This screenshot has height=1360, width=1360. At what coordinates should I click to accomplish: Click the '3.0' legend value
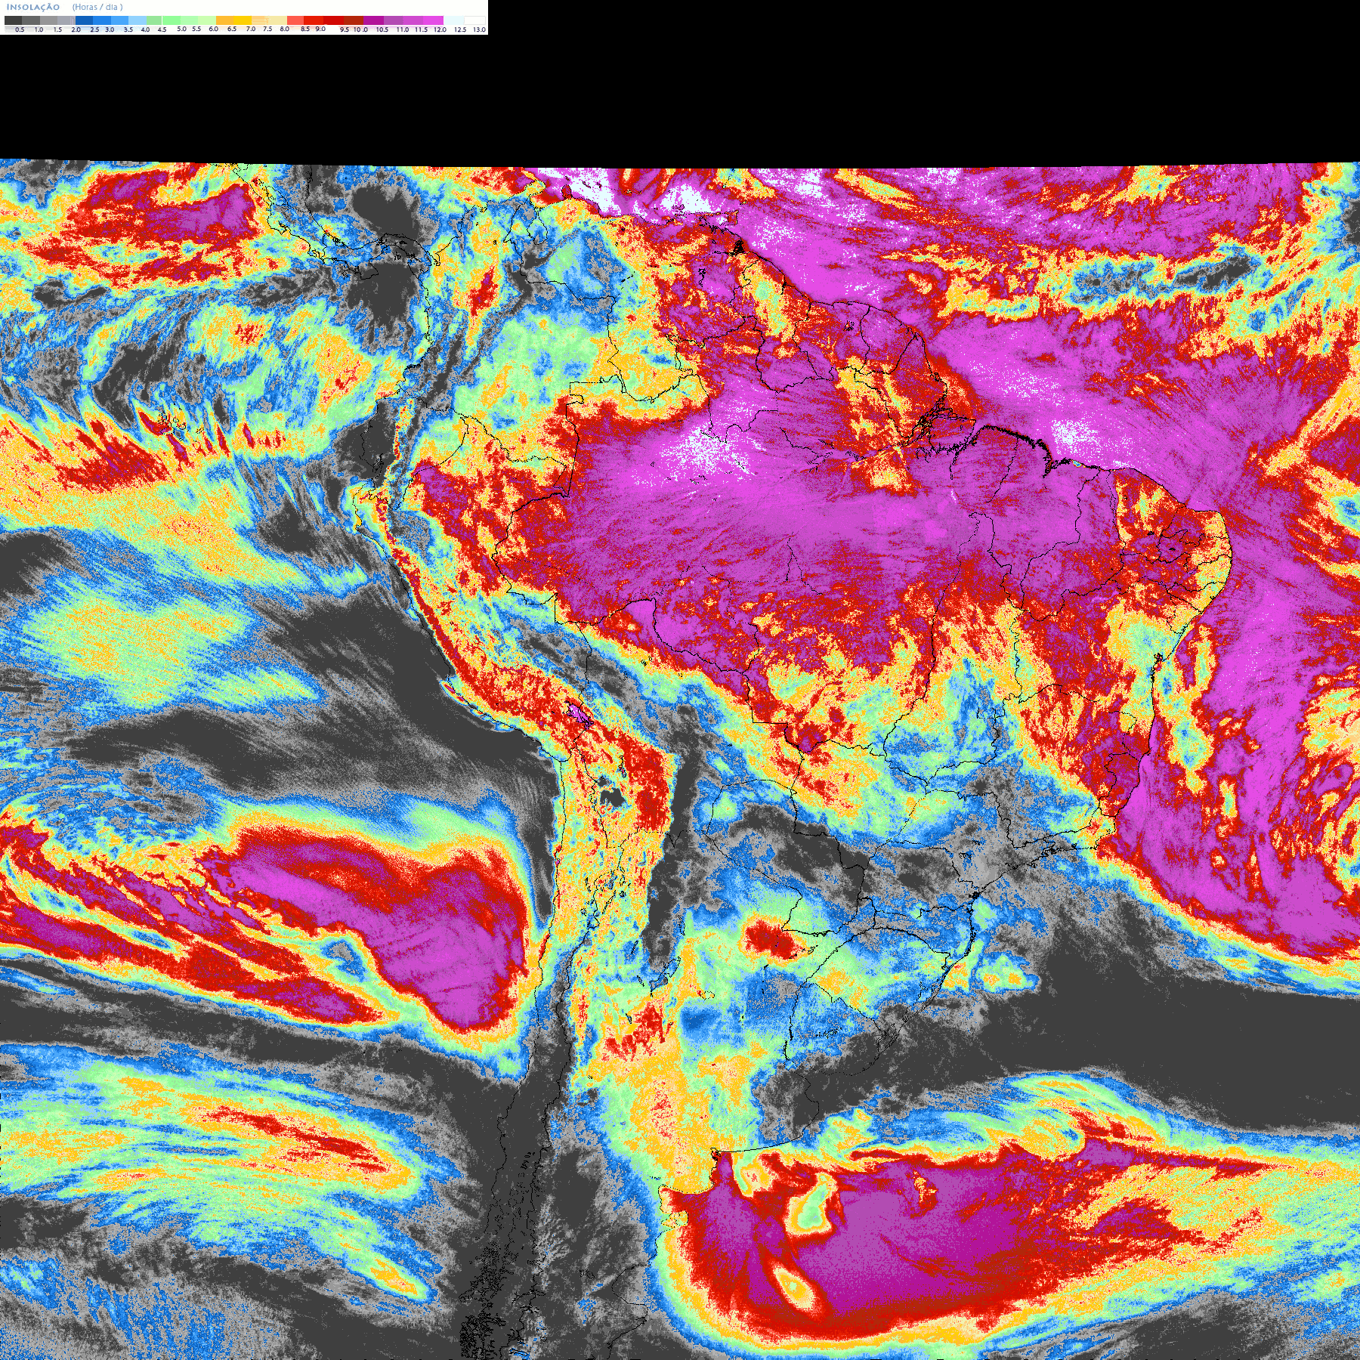[x=110, y=29]
